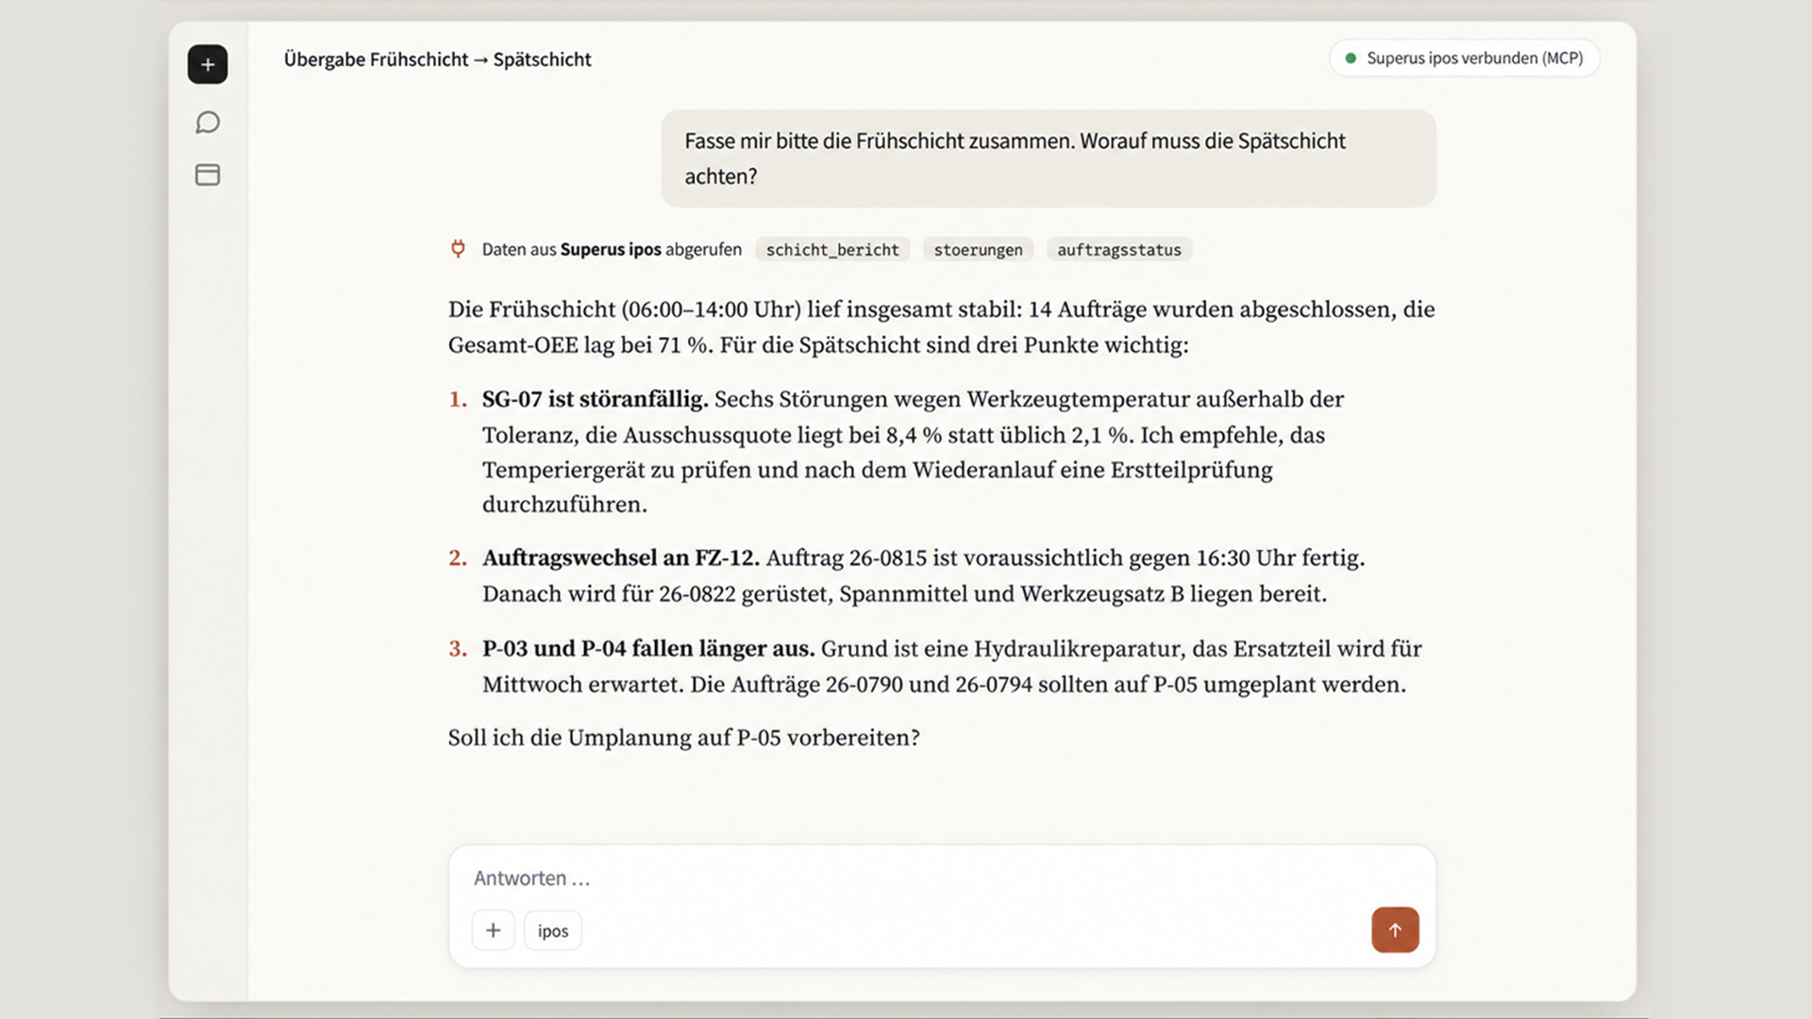The height and width of the screenshot is (1019, 1812).
Task: Click the green connection status dot
Action: pos(1351,58)
